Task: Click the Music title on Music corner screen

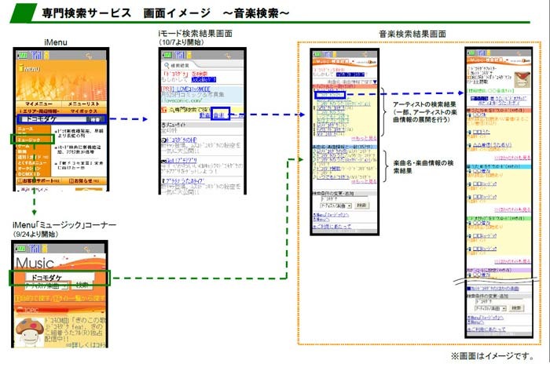Action: click(x=35, y=263)
